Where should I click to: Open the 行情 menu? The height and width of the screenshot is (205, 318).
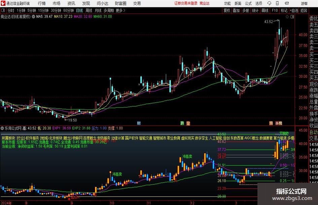click(42, 3)
